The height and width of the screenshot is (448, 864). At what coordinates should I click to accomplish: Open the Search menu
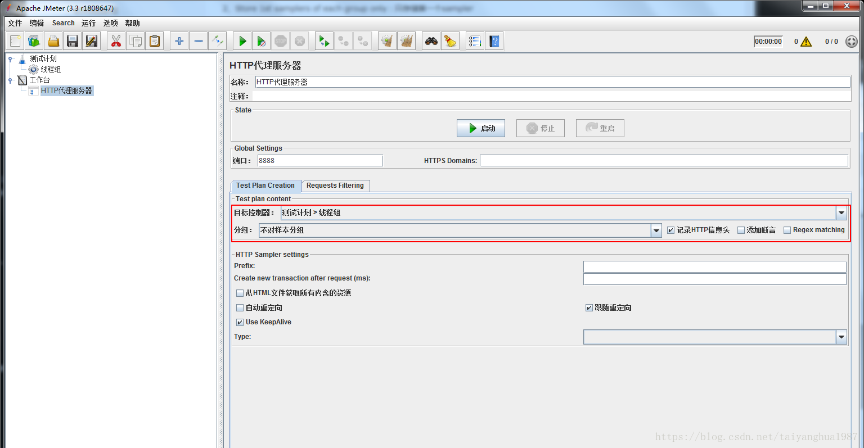pos(64,23)
